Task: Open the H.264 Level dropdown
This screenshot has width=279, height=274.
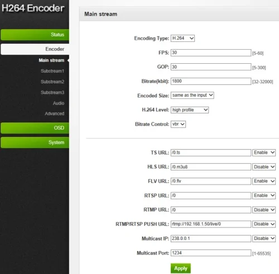Action: 190,110
